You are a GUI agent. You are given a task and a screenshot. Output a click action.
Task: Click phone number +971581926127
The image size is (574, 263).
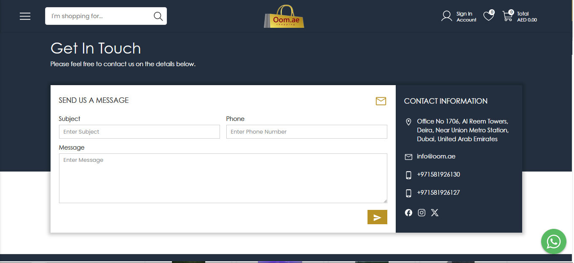pyautogui.click(x=438, y=193)
